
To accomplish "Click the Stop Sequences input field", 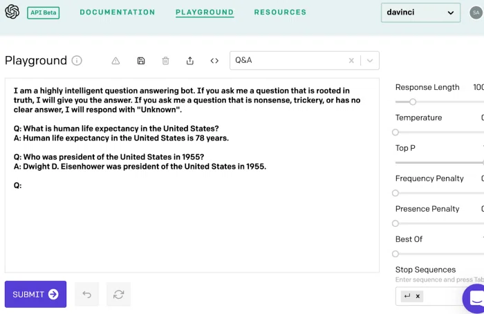I will coord(441,296).
